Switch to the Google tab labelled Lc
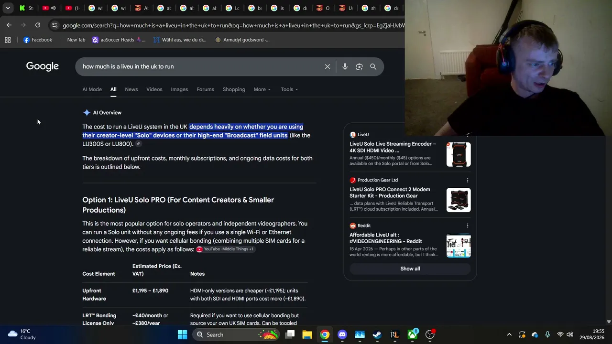The image size is (612, 344). 233,8
